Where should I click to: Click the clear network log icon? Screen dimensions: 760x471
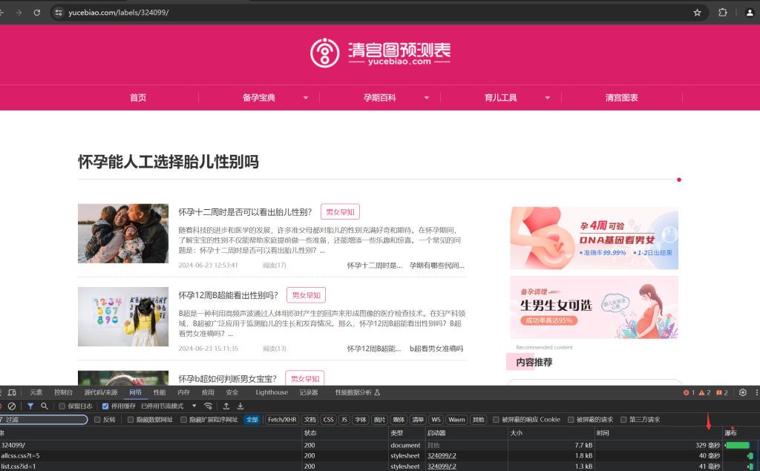(x=11, y=406)
